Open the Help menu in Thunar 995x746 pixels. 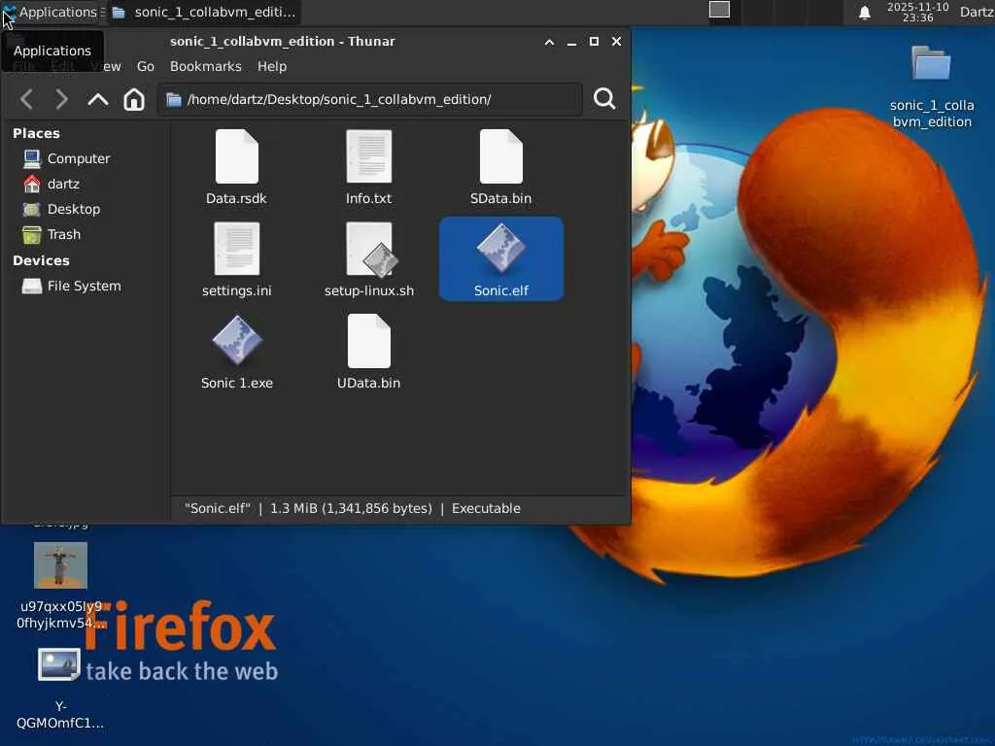[x=272, y=66]
